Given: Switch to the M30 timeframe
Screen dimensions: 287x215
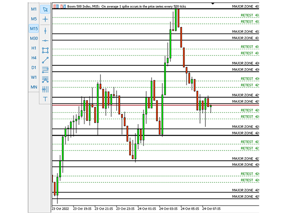Looking at the screenshot, I should [34, 39].
